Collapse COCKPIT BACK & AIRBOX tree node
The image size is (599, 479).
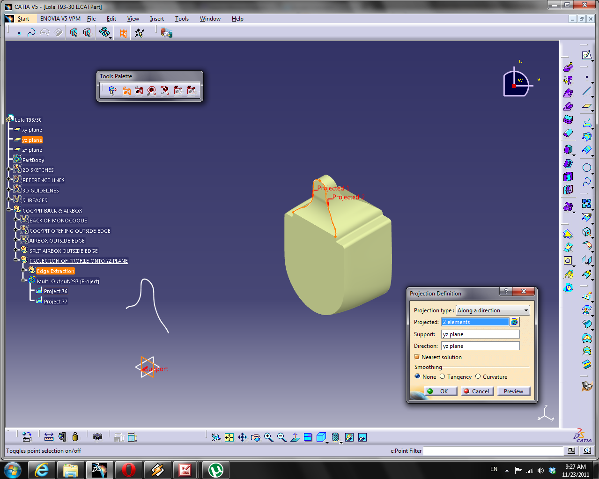8,210
